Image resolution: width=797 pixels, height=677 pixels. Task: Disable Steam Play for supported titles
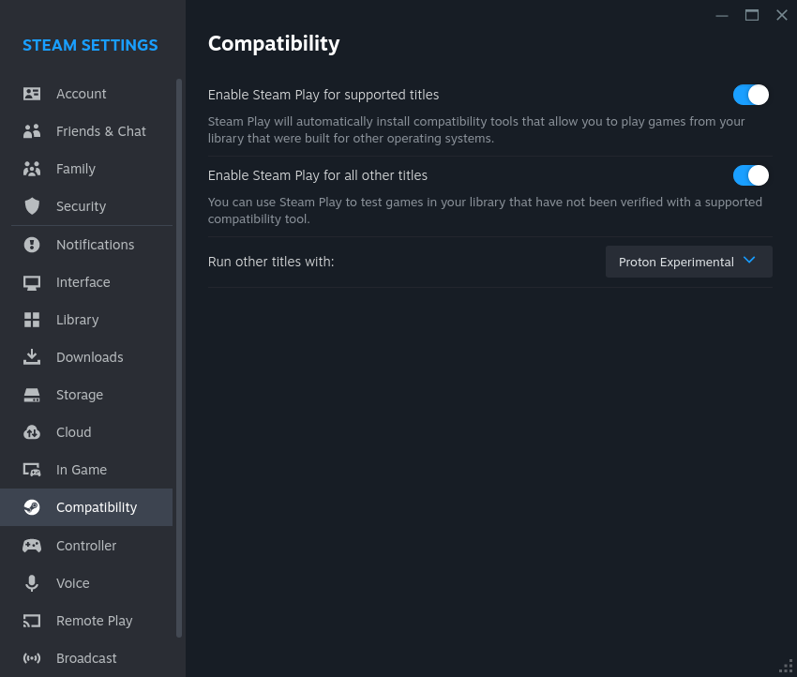(x=750, y=95)
